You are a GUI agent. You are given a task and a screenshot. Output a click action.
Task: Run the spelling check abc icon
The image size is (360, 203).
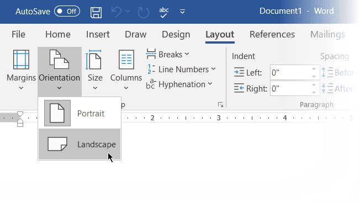(163, 12)
